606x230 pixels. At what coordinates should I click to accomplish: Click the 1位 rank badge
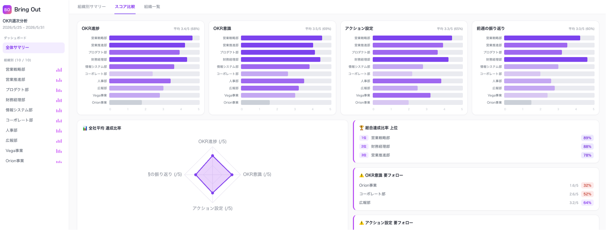tap(364, 138)
